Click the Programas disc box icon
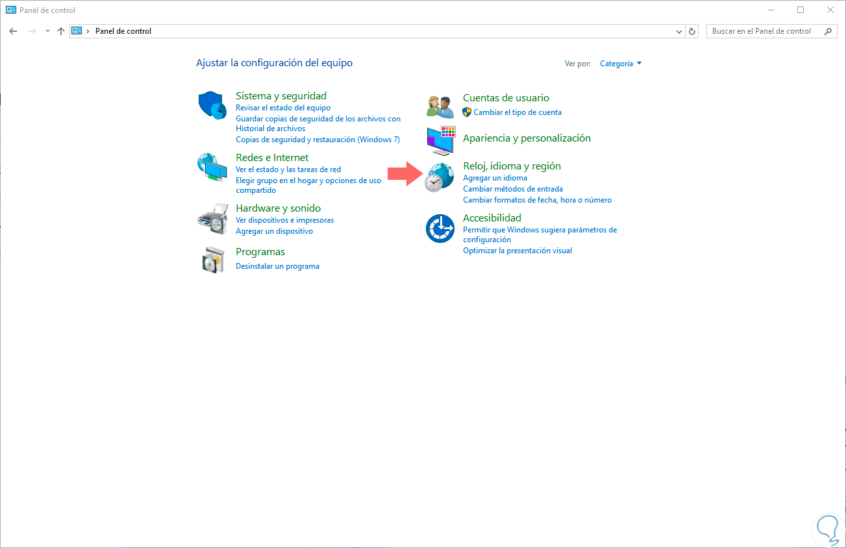Image resolution: width=846 pixels, height=548 pixels. coord(212,260)
